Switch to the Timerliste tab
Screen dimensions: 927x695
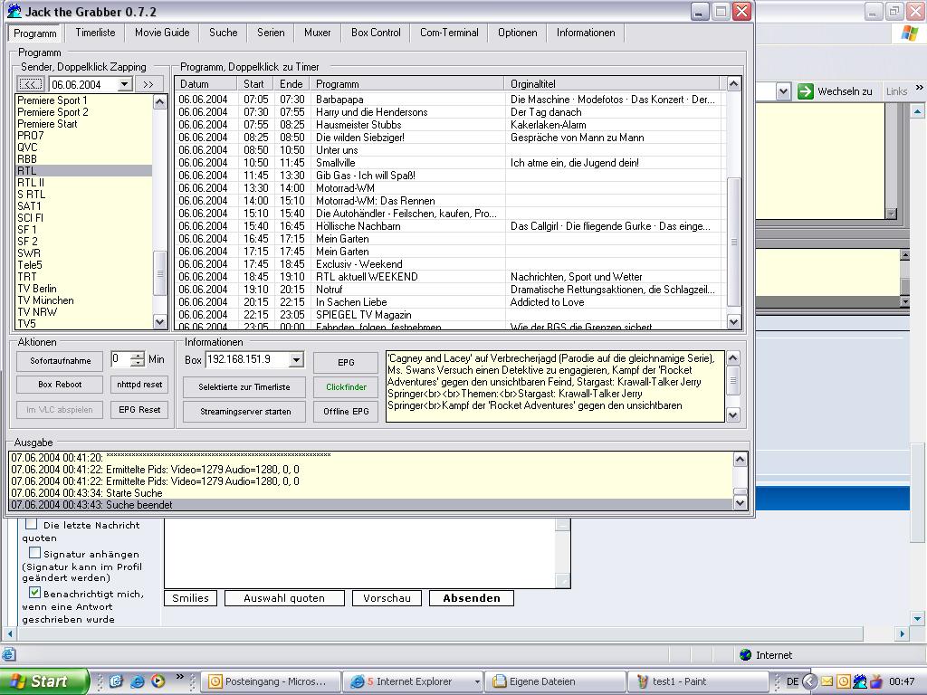(95, 33)
